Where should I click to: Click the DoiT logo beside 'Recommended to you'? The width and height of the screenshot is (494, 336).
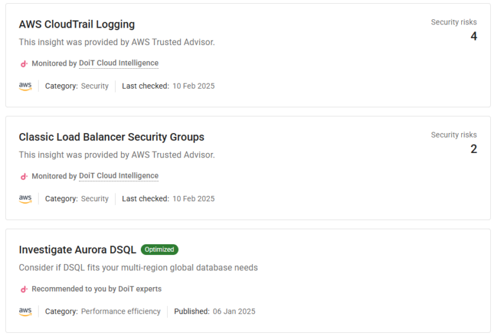click(24, 289)
